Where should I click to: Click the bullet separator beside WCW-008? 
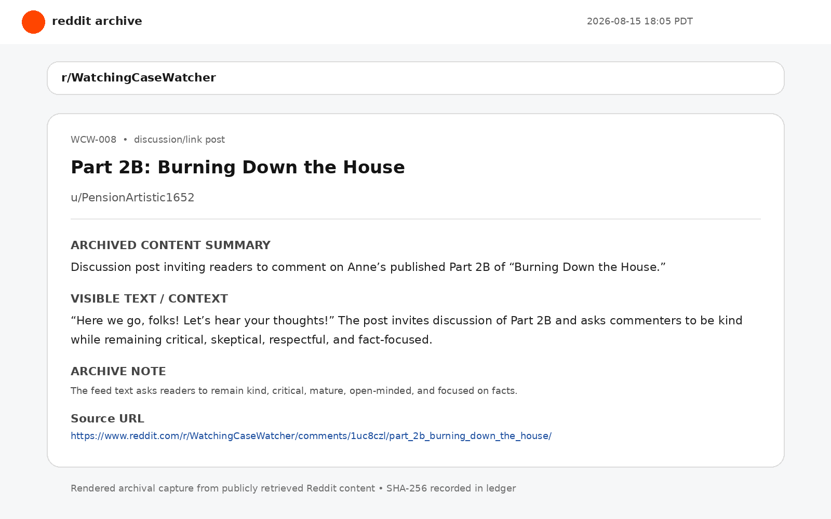tap(125, 140)
